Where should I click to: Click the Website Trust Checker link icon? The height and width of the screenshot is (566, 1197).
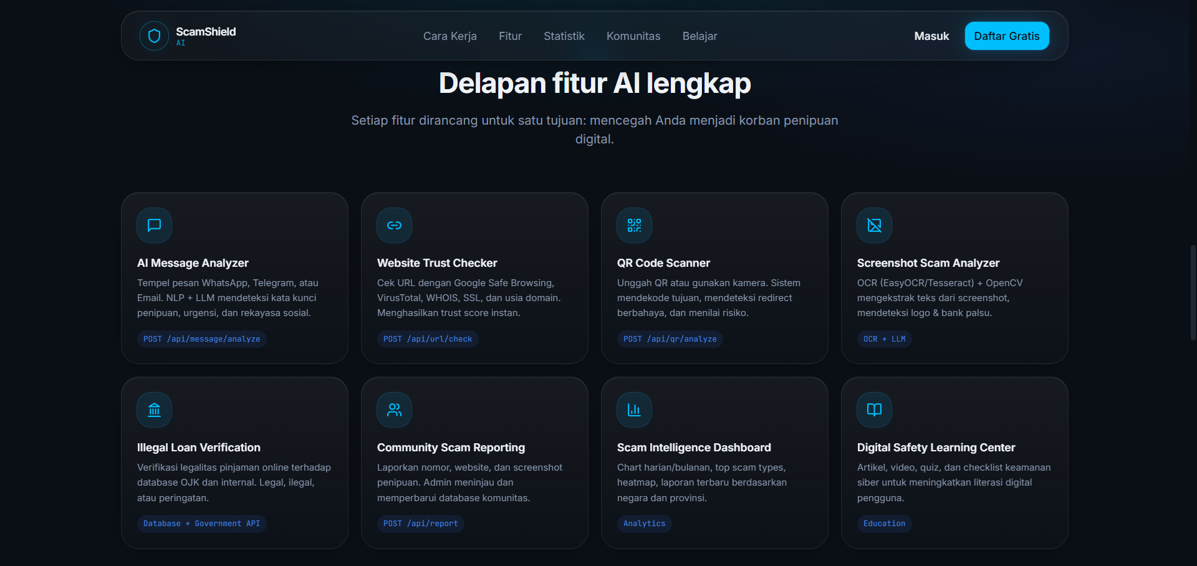(x=394, y=225)
